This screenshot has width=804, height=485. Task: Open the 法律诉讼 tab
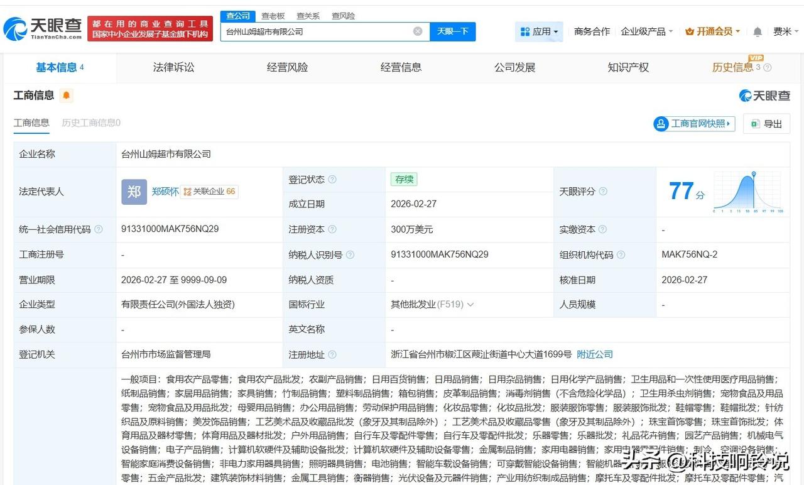[175, 67]
